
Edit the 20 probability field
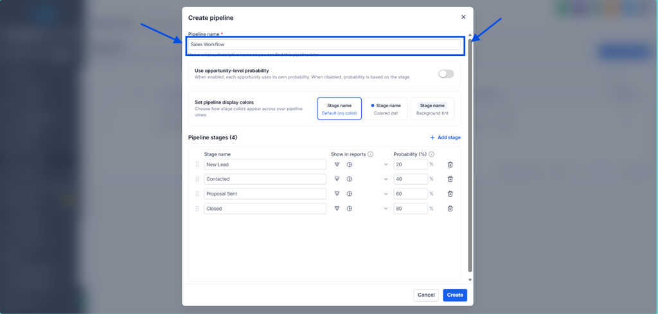coord(411,164)
